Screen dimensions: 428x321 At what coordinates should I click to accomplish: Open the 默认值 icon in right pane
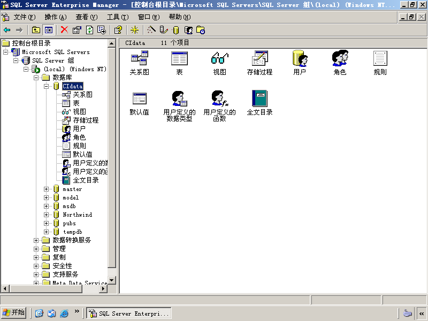click(x=140, y=98)
